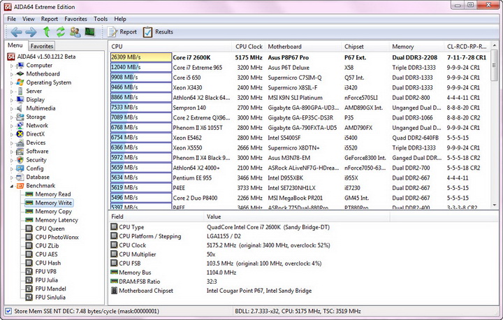Viewport: 503px width, 320px height.
Task: Click the CPU ZLib benchmark icon
Action: tap(29, 246)
